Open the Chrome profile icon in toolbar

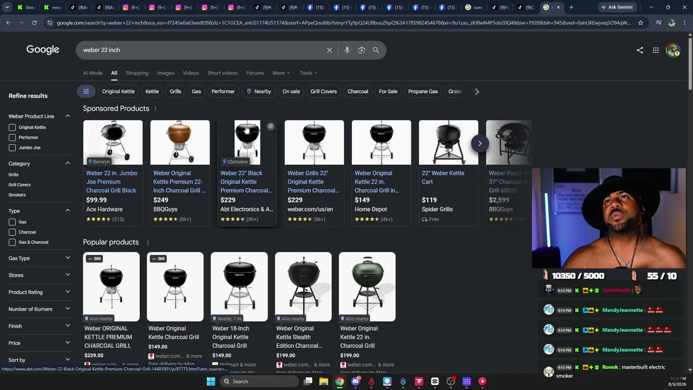672,23
